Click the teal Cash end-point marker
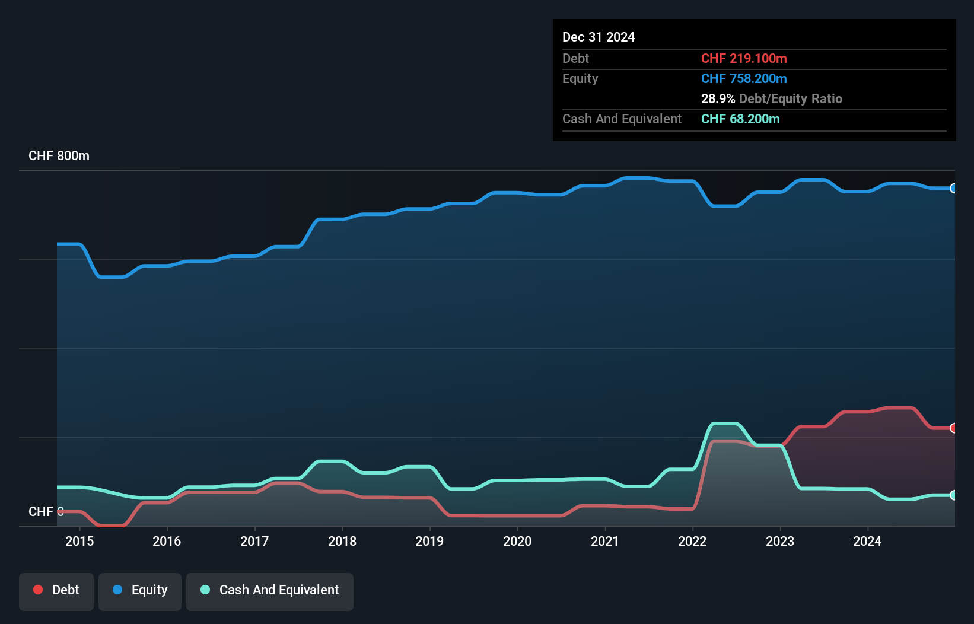 (953, 495)
